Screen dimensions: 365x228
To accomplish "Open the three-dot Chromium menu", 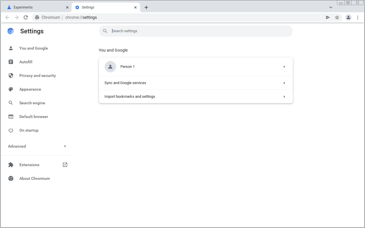I will tap(358, 18).
